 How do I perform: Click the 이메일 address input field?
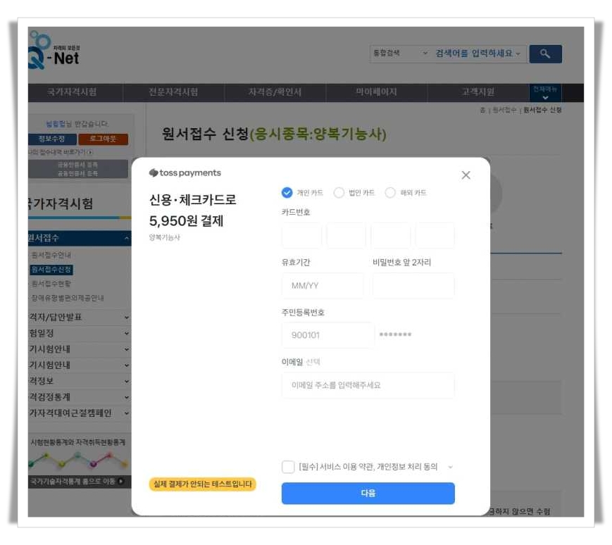366,385
